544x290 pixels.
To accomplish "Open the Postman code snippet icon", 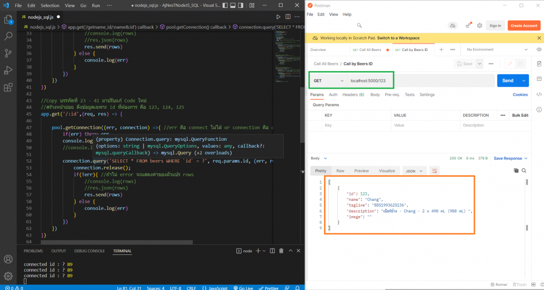I will 539,95.
